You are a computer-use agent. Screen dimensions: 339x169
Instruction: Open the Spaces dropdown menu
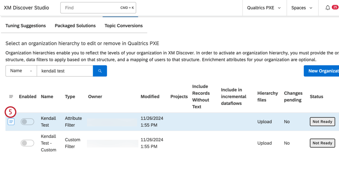click(x=302, y=8)
